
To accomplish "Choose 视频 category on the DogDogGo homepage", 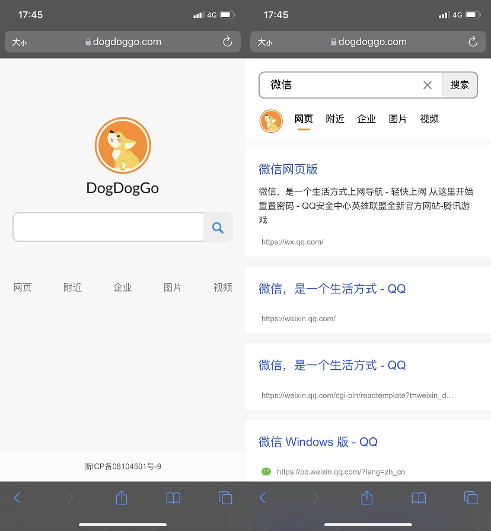I will click(x=222, y=287).
